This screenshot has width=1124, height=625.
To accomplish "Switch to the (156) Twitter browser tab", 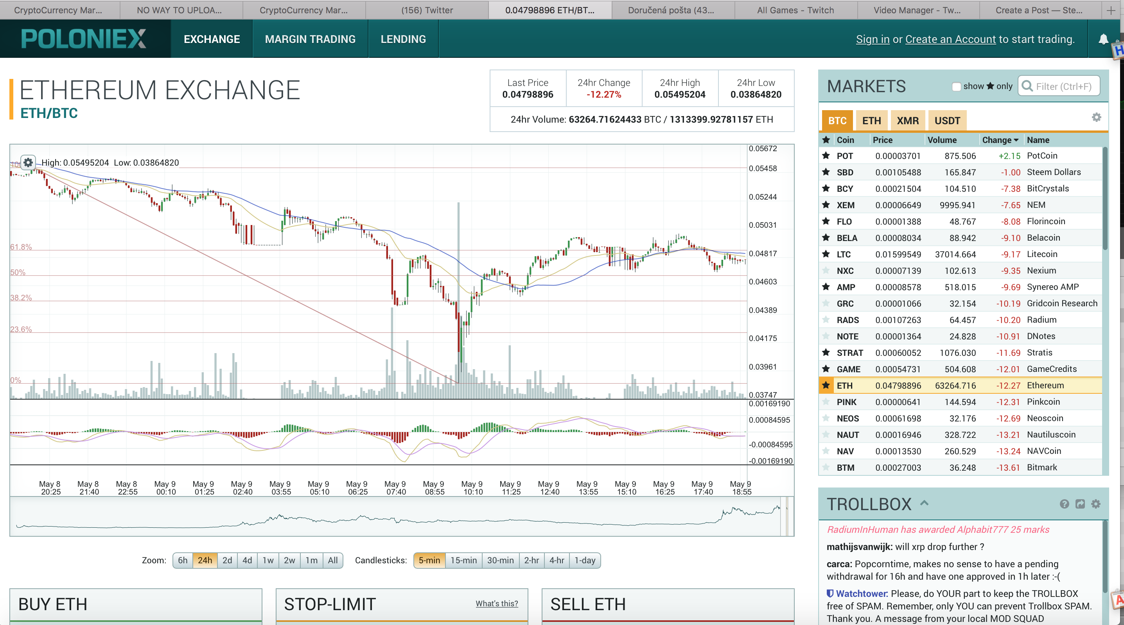I will point(427,10).
